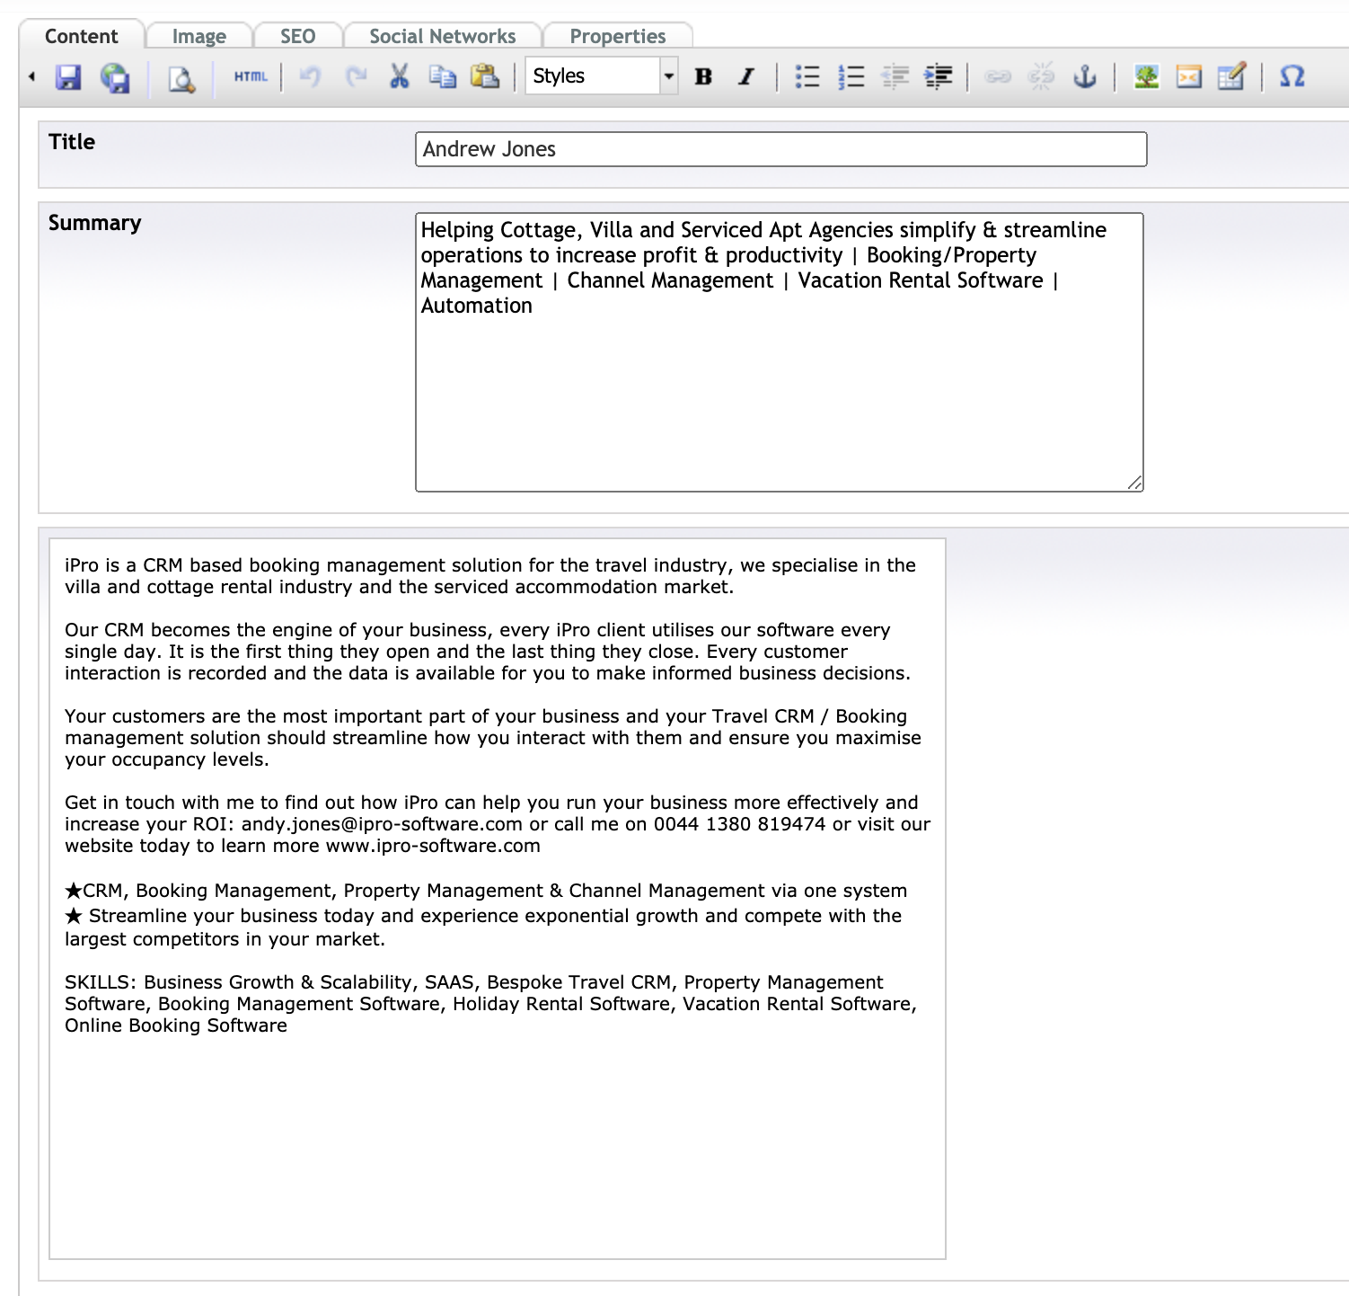
Task: Open the Social Networks tab
Action: (x=442, y=36)
